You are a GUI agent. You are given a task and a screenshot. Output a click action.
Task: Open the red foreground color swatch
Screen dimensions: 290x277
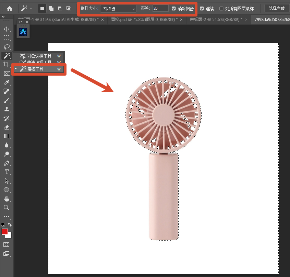tap(4, 231)
